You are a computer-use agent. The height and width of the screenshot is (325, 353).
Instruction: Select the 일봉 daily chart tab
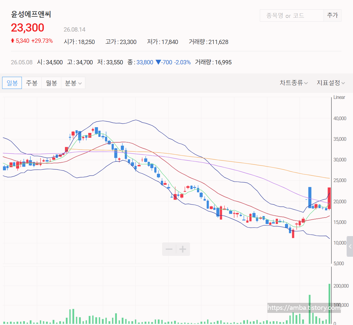12,83
